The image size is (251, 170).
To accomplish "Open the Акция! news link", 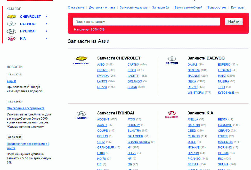I will tap(11, 81).
